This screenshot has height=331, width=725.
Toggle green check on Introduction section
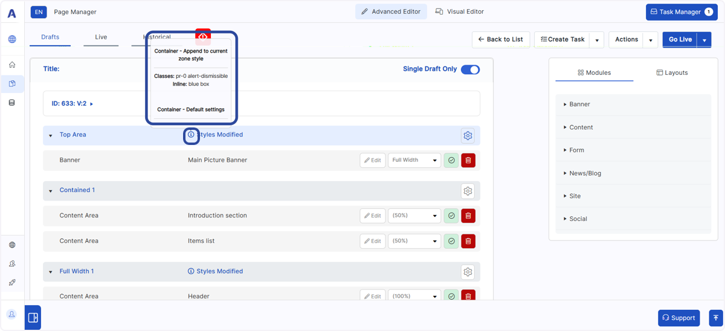[x=451, y=216]
